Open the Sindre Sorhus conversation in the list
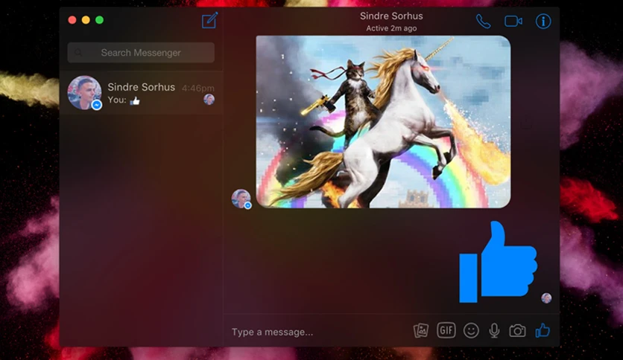The height and width of the screenshot is (360, 623). tap(141, 93)
